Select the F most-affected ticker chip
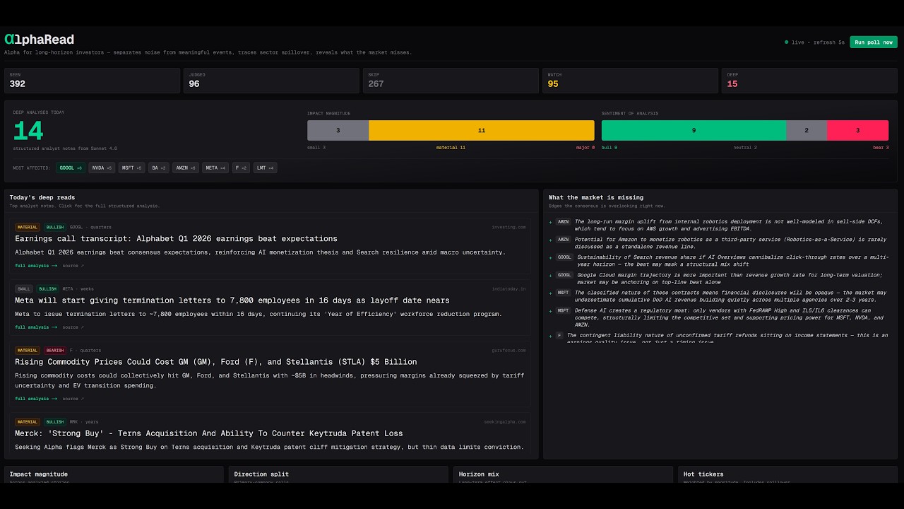 coord(242,168)
